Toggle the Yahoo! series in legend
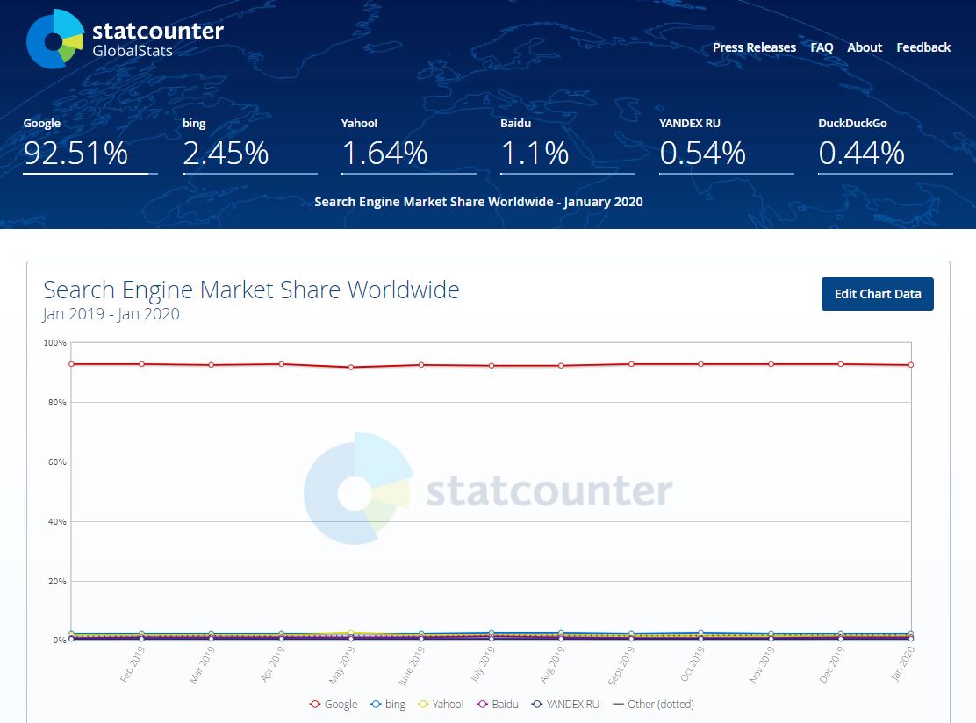 tap(441, 704)
